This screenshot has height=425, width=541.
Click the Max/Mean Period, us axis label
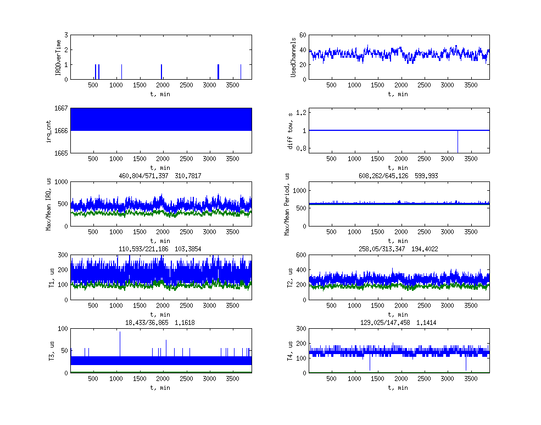coord(287,203)
